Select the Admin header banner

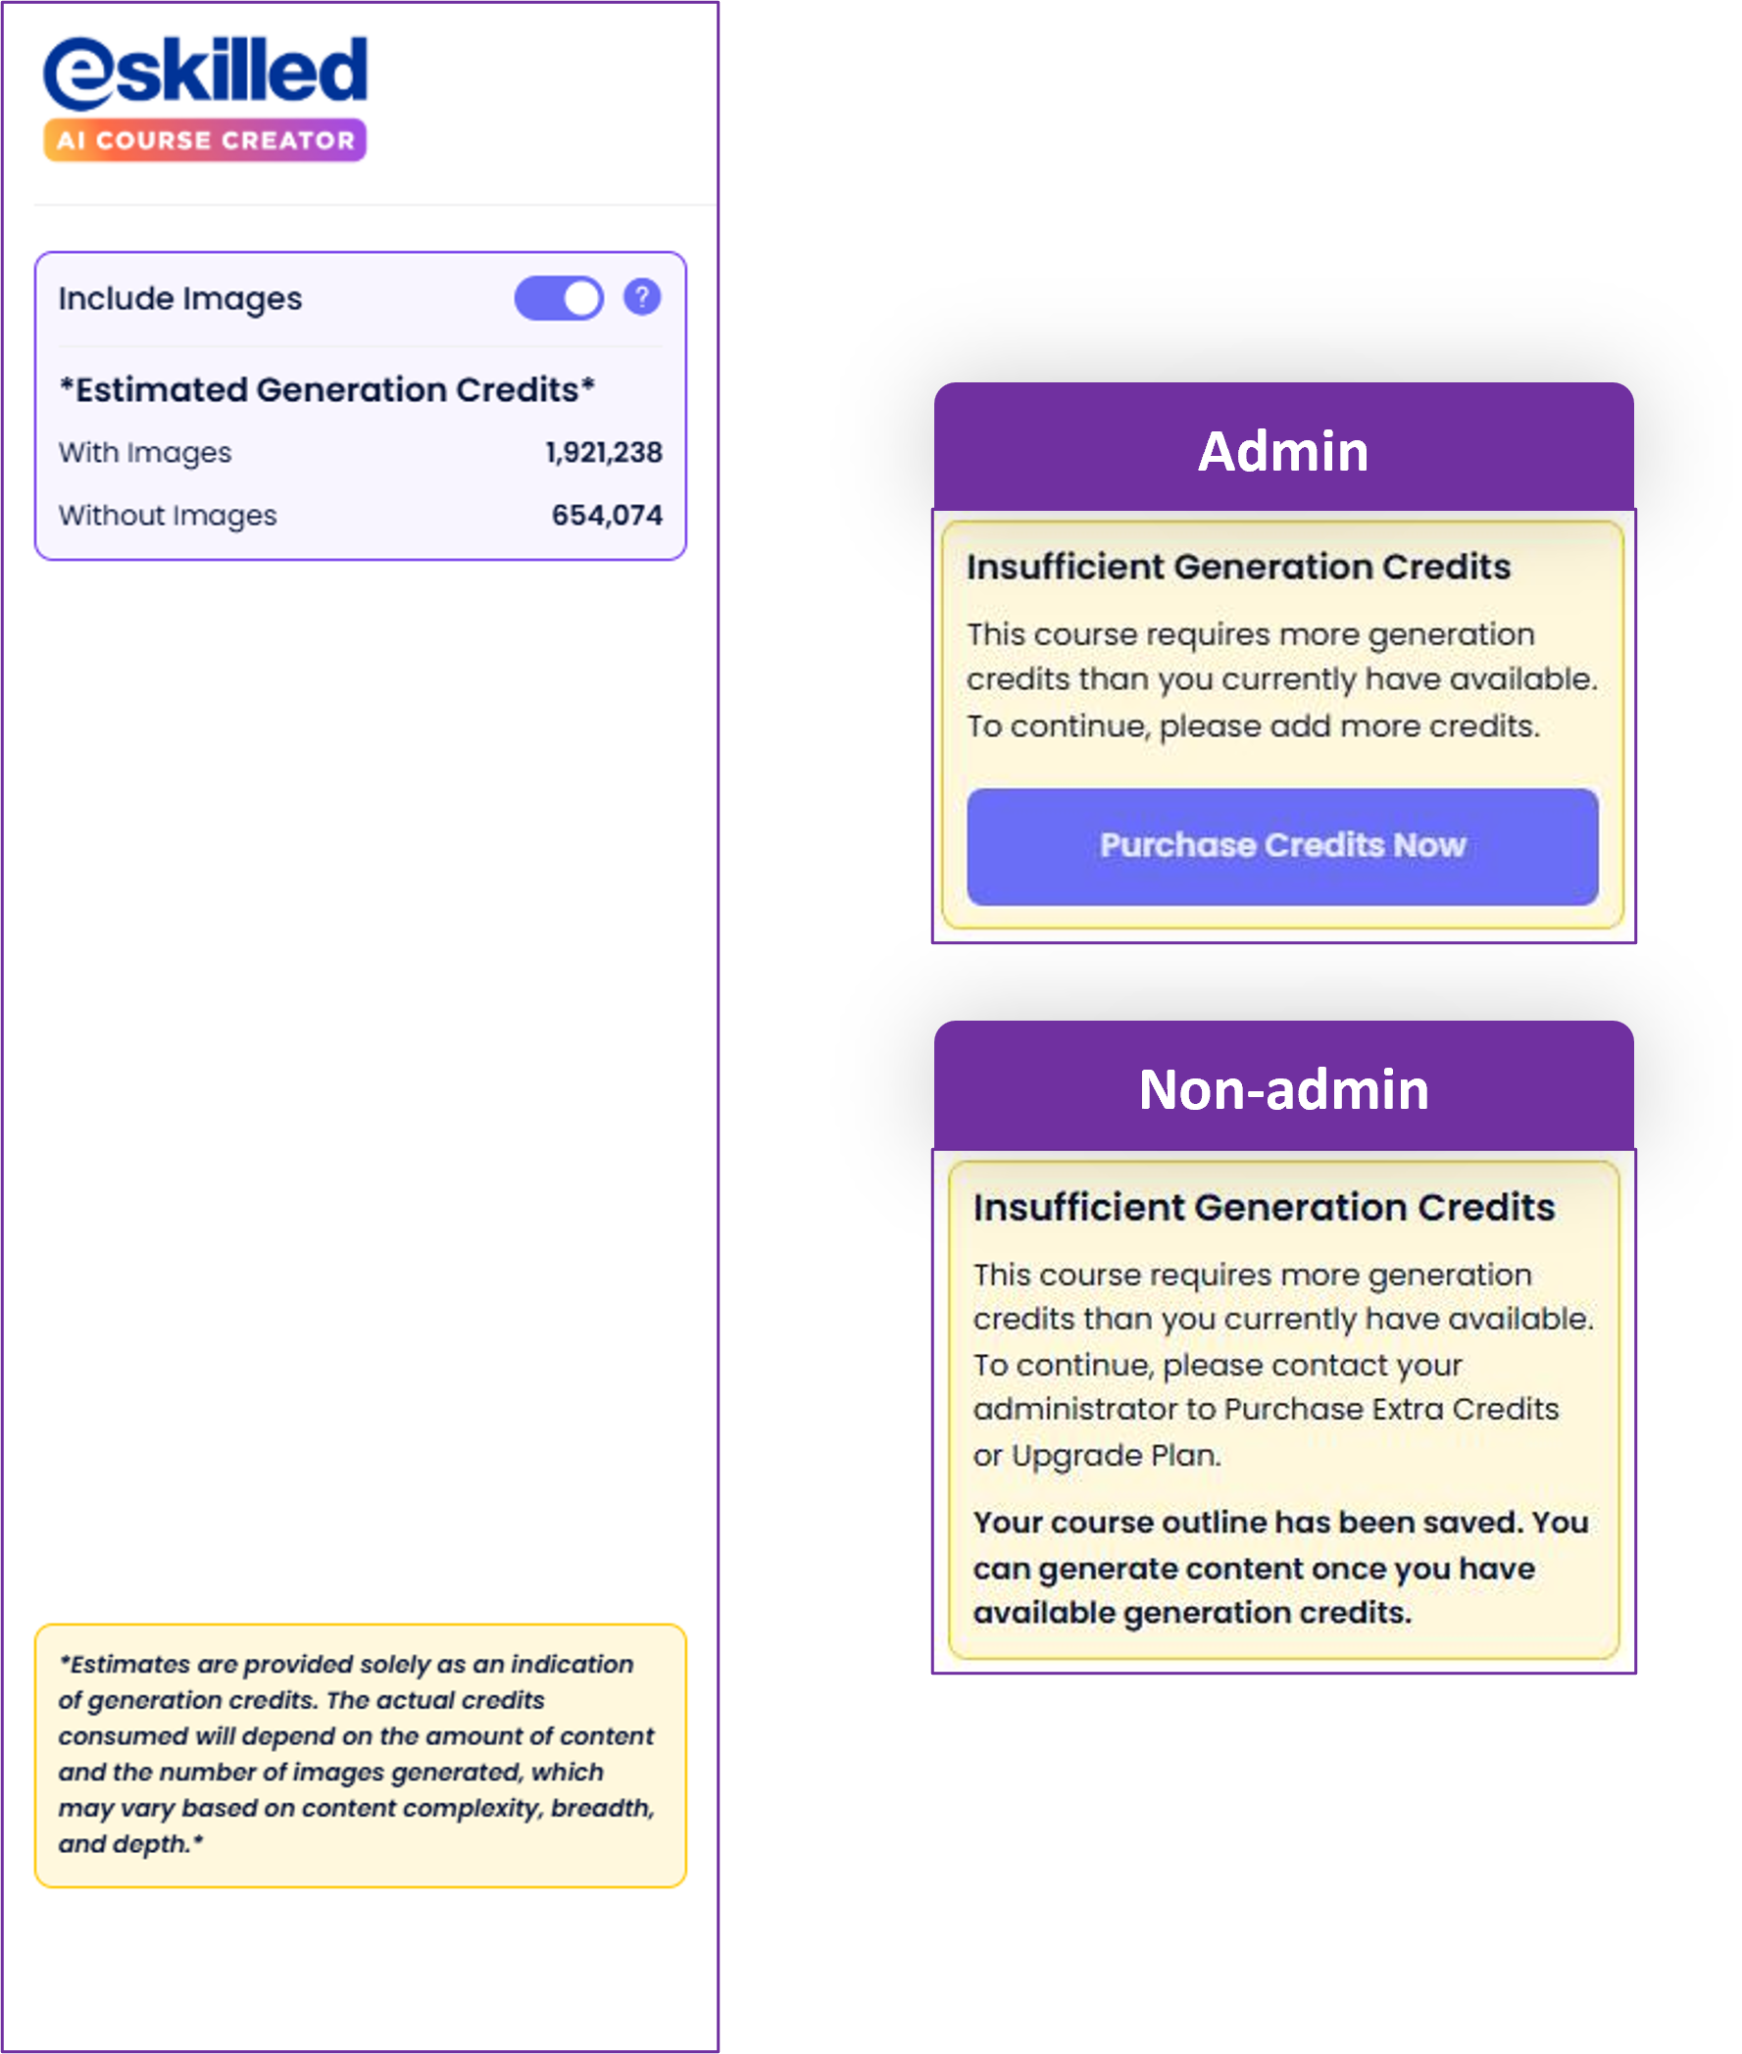tap(1283, 449)
